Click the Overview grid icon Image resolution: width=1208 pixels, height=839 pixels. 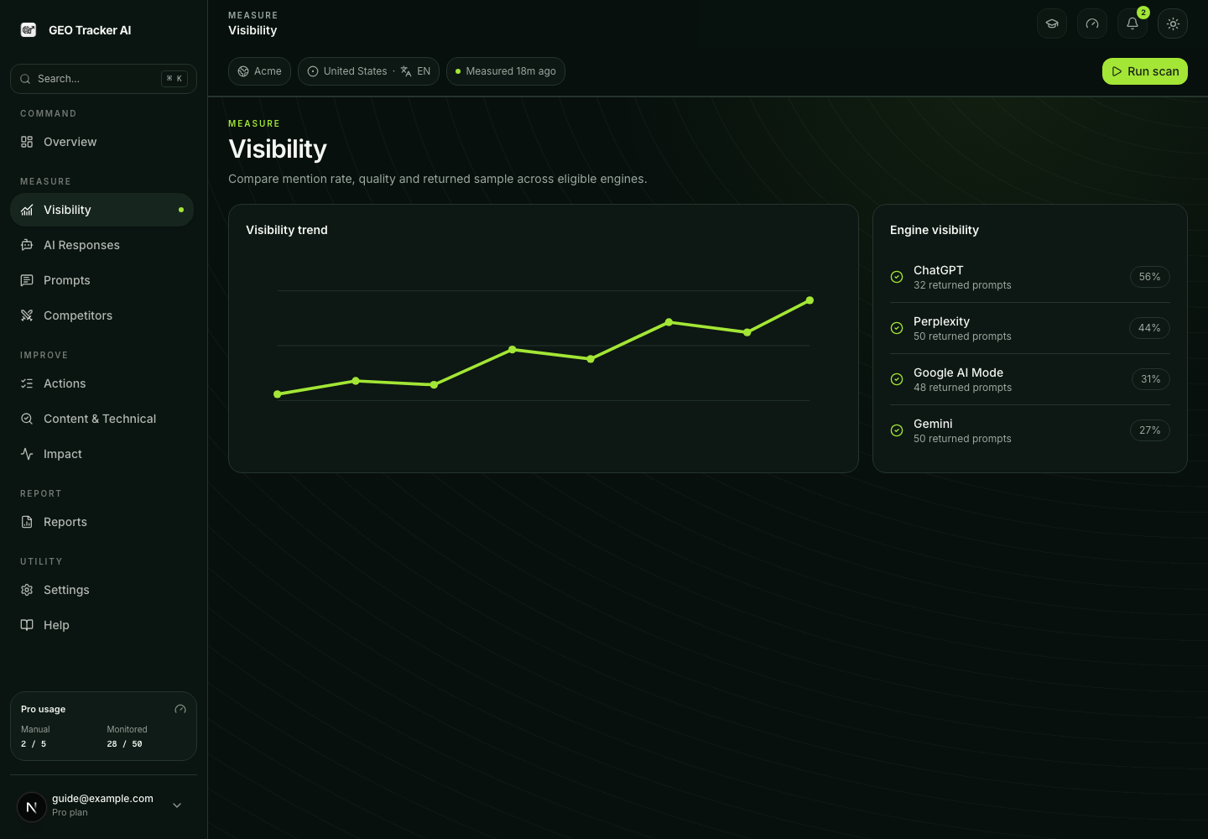pos(27,142)
